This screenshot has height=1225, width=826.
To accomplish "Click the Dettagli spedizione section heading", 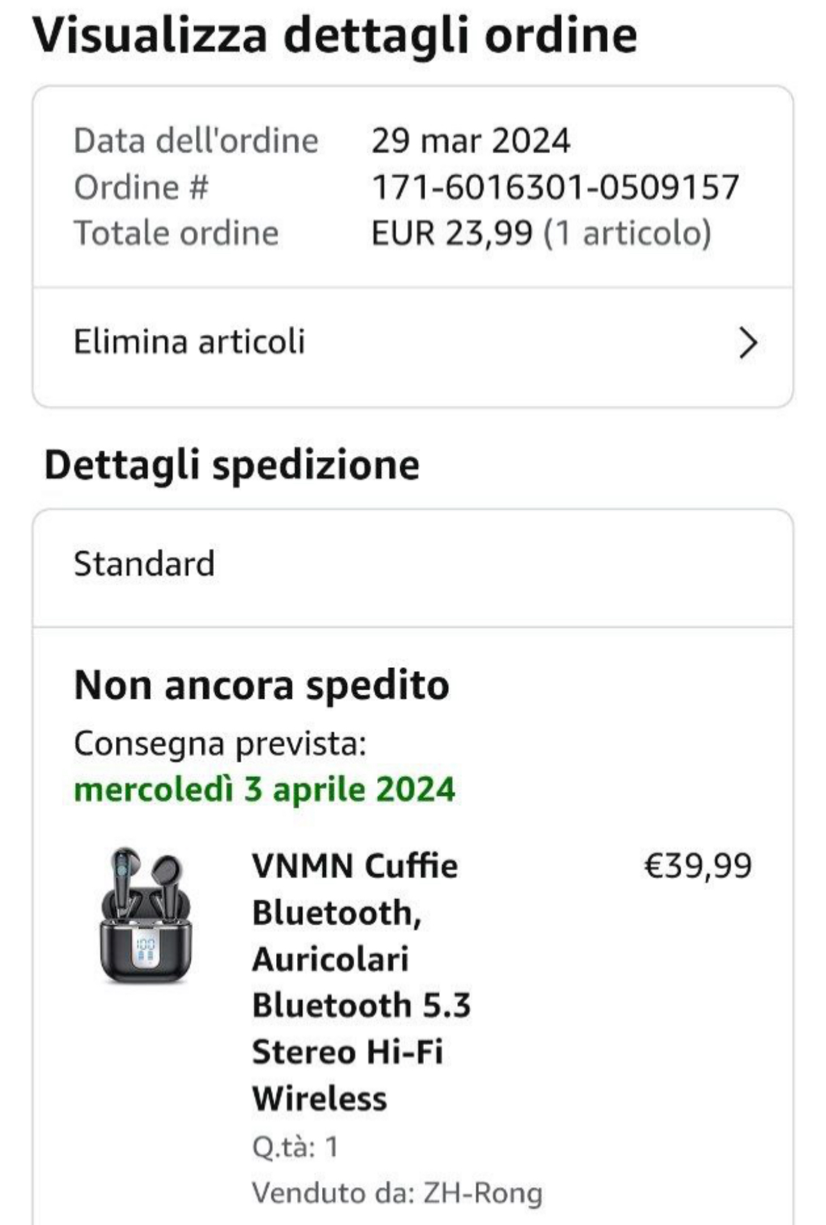I will (x=232, y=465).
